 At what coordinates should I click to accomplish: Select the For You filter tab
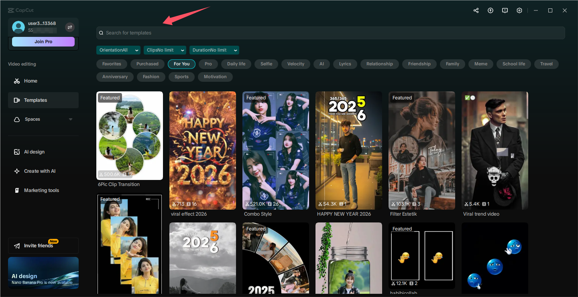pos(181,63)
